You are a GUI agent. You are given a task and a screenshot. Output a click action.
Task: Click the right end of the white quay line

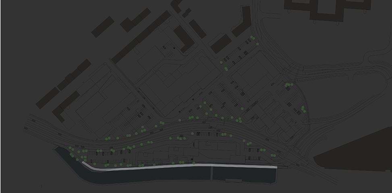point(275,167)
